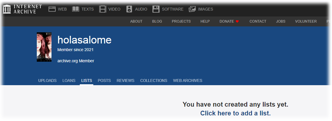Screen dimensions: 332x121
Task: Click the holasalome username heading
Action: pyautogui.click(x=84, y=40)
